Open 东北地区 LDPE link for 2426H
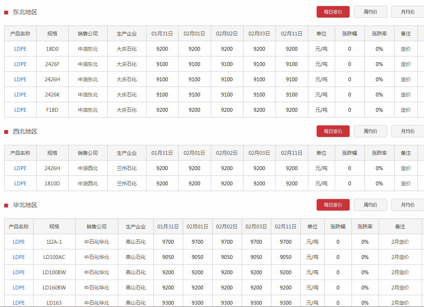This screenshot has height=307, width=424. click(20, 79)
